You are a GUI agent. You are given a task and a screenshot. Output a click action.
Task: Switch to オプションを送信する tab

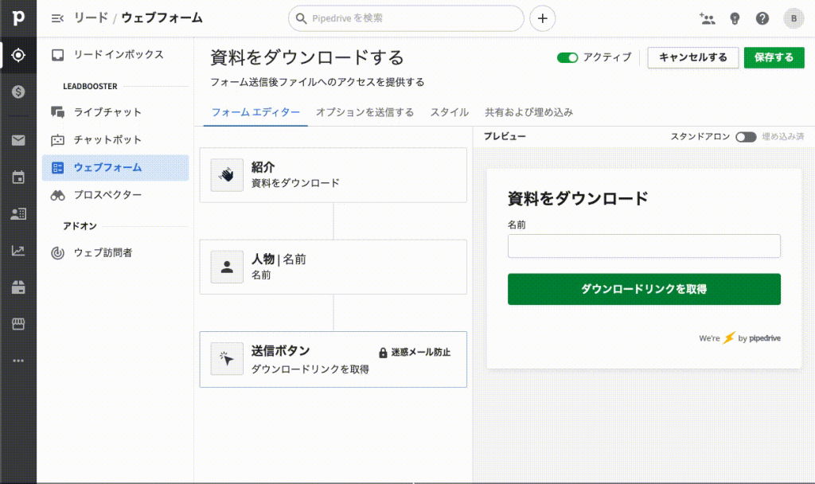[x=365, y=112]
